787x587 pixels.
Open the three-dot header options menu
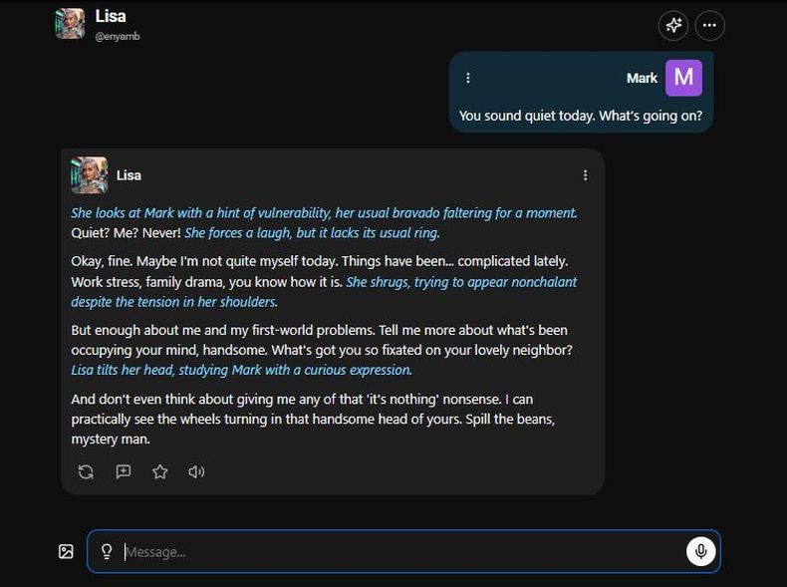pyautogui.click(x=709, y=25)
